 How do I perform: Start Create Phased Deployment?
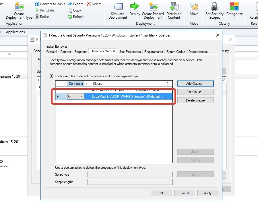(153, 10)
